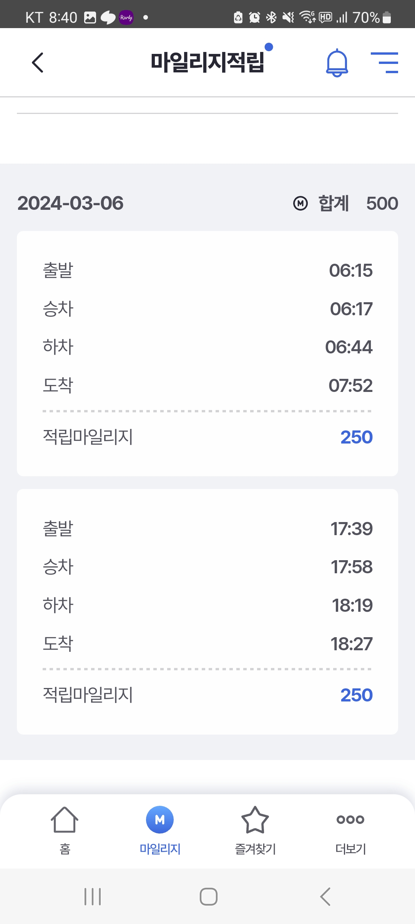This screenshot has width=415, height=924.
Task: Tap second trip's 250 적립마일리지 value
Action: click(356, 695)
